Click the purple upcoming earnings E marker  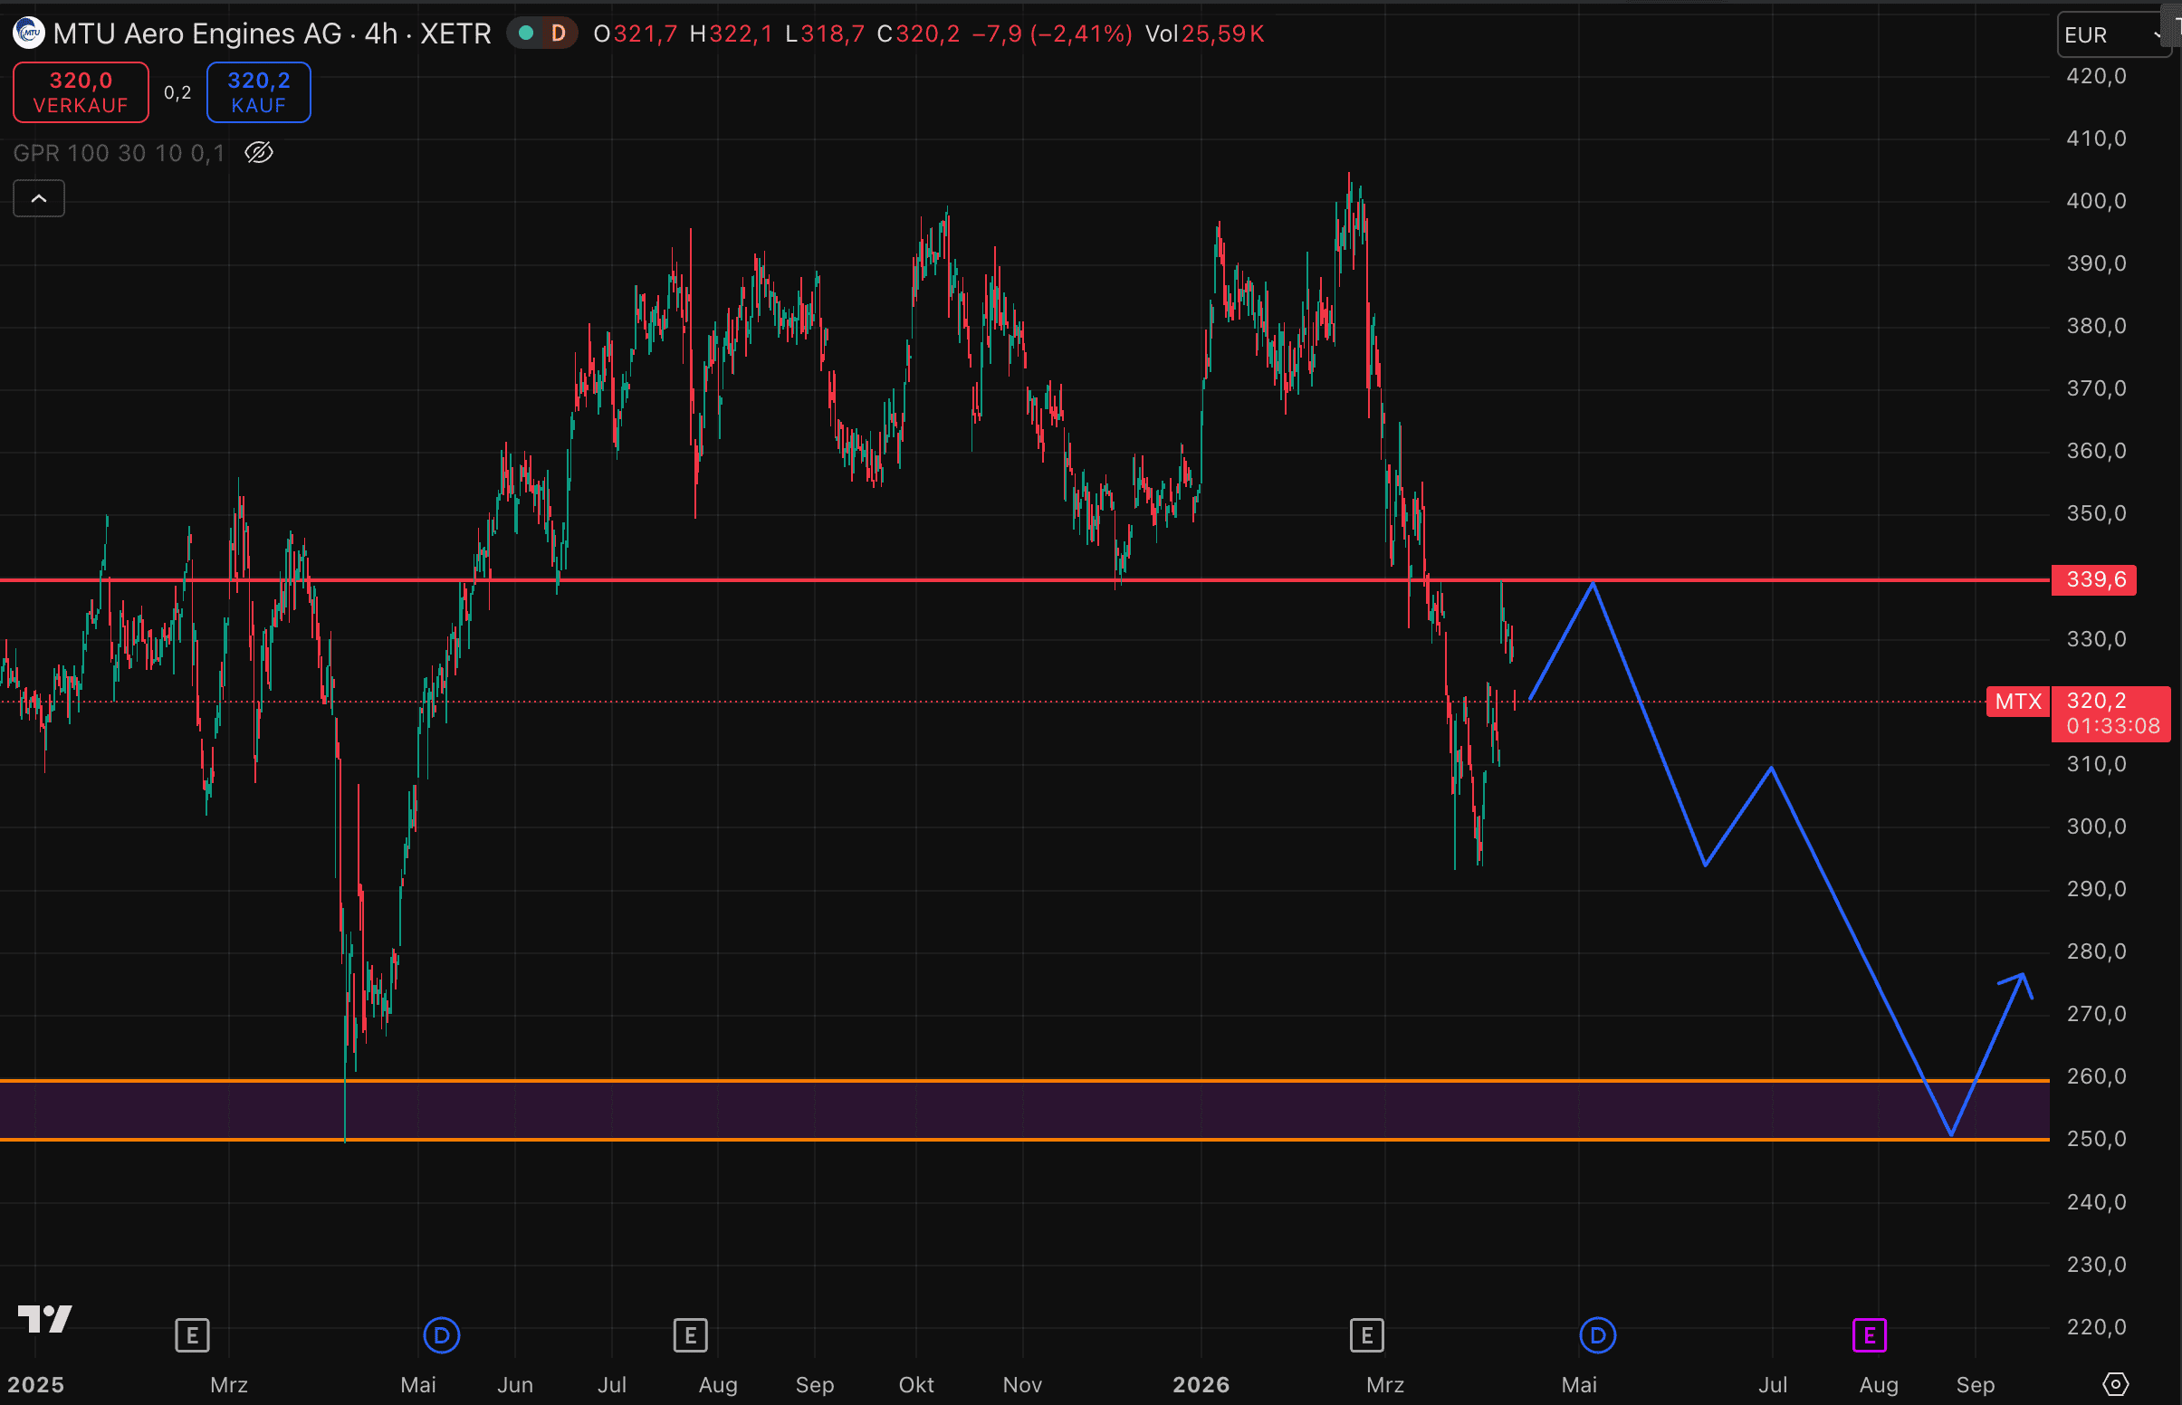(1868, 1335)
